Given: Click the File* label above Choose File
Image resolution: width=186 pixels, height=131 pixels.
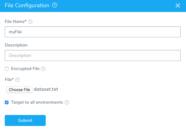Looking at the screenshot, I should (9, 79).
